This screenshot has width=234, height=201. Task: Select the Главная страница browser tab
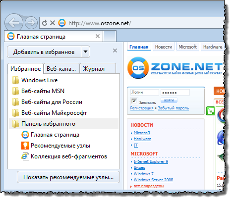(x=54, y=36)
